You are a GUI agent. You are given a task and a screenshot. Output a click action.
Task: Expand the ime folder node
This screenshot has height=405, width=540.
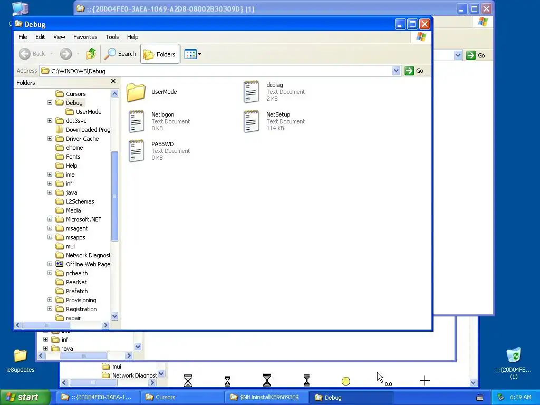click(50, 174)
